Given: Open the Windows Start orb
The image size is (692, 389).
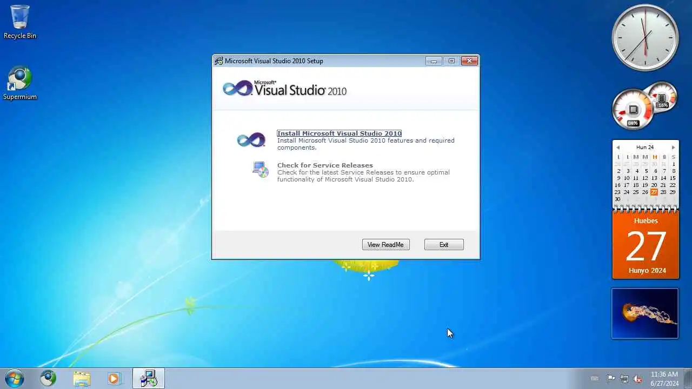Looking at the screenshot, I should (x=15, y=378).
